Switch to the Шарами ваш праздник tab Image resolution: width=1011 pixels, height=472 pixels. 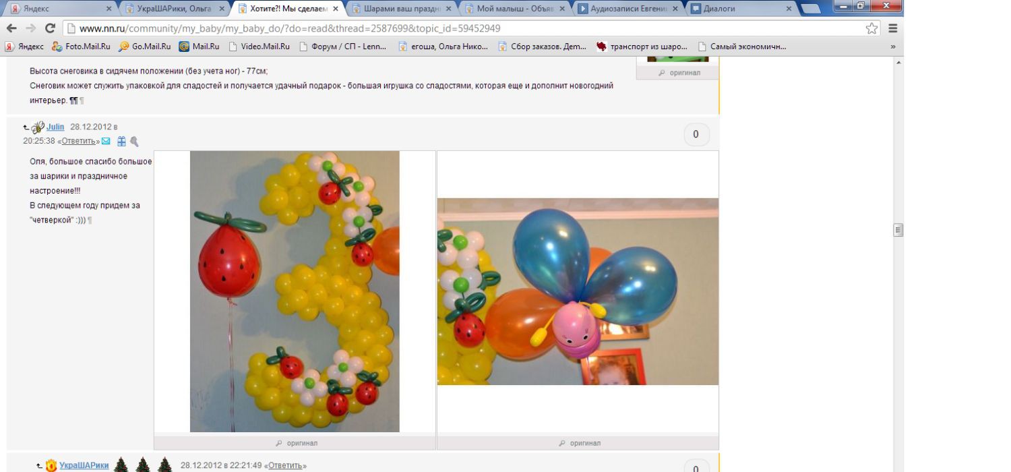pyautogui.click(x=402, y=9)
